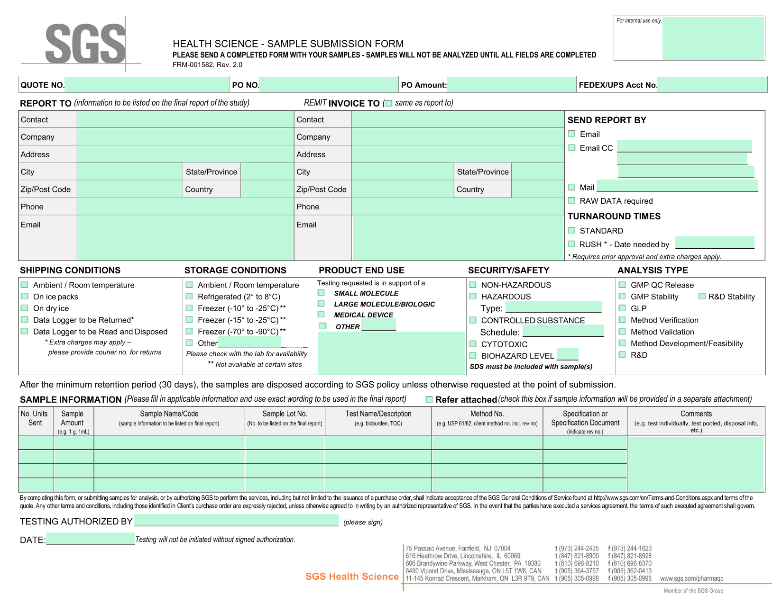Click the QUOTE NO. input field
The height and width of the screenshot is (604, 782).
pyautogui.click(x=147, y=85)
